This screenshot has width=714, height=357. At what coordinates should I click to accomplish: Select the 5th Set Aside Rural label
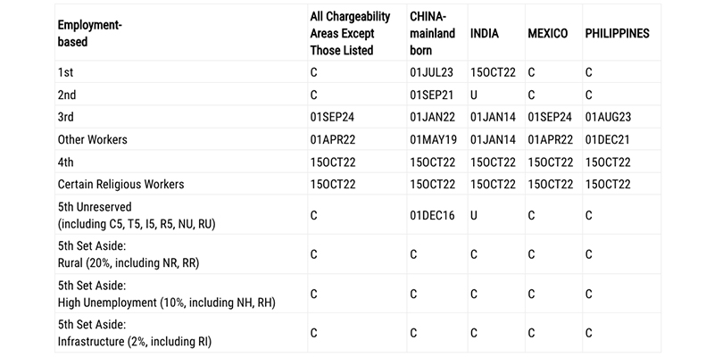coord(129,254)
